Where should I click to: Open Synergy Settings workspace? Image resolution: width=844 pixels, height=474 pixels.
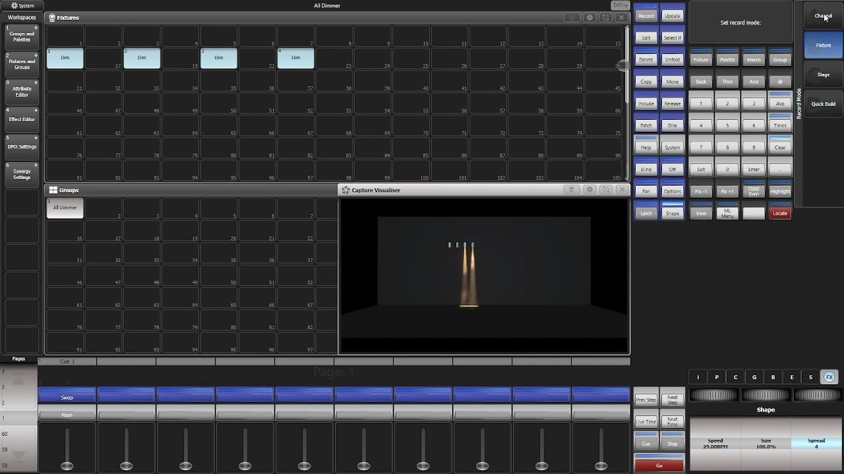22,174
